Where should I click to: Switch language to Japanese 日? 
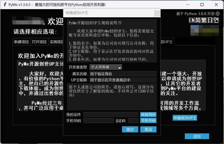click(x=210, y=20)
